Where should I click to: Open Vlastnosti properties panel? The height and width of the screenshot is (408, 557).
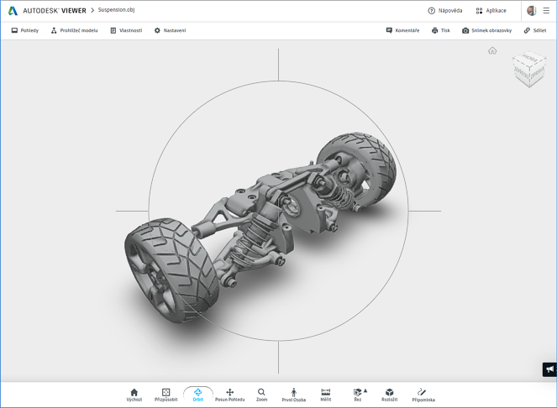pyautogui.click(x=126, y=30)
